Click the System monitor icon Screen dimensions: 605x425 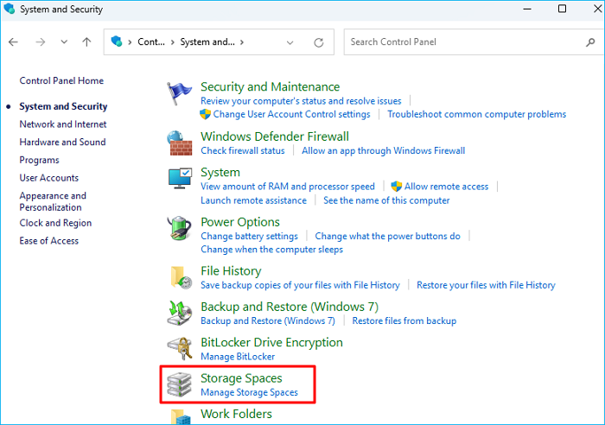click(179, 179)
